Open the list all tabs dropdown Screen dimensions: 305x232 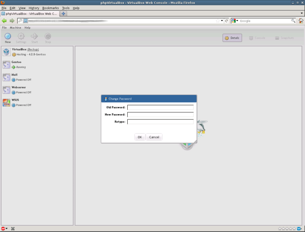tap(302, 13)
